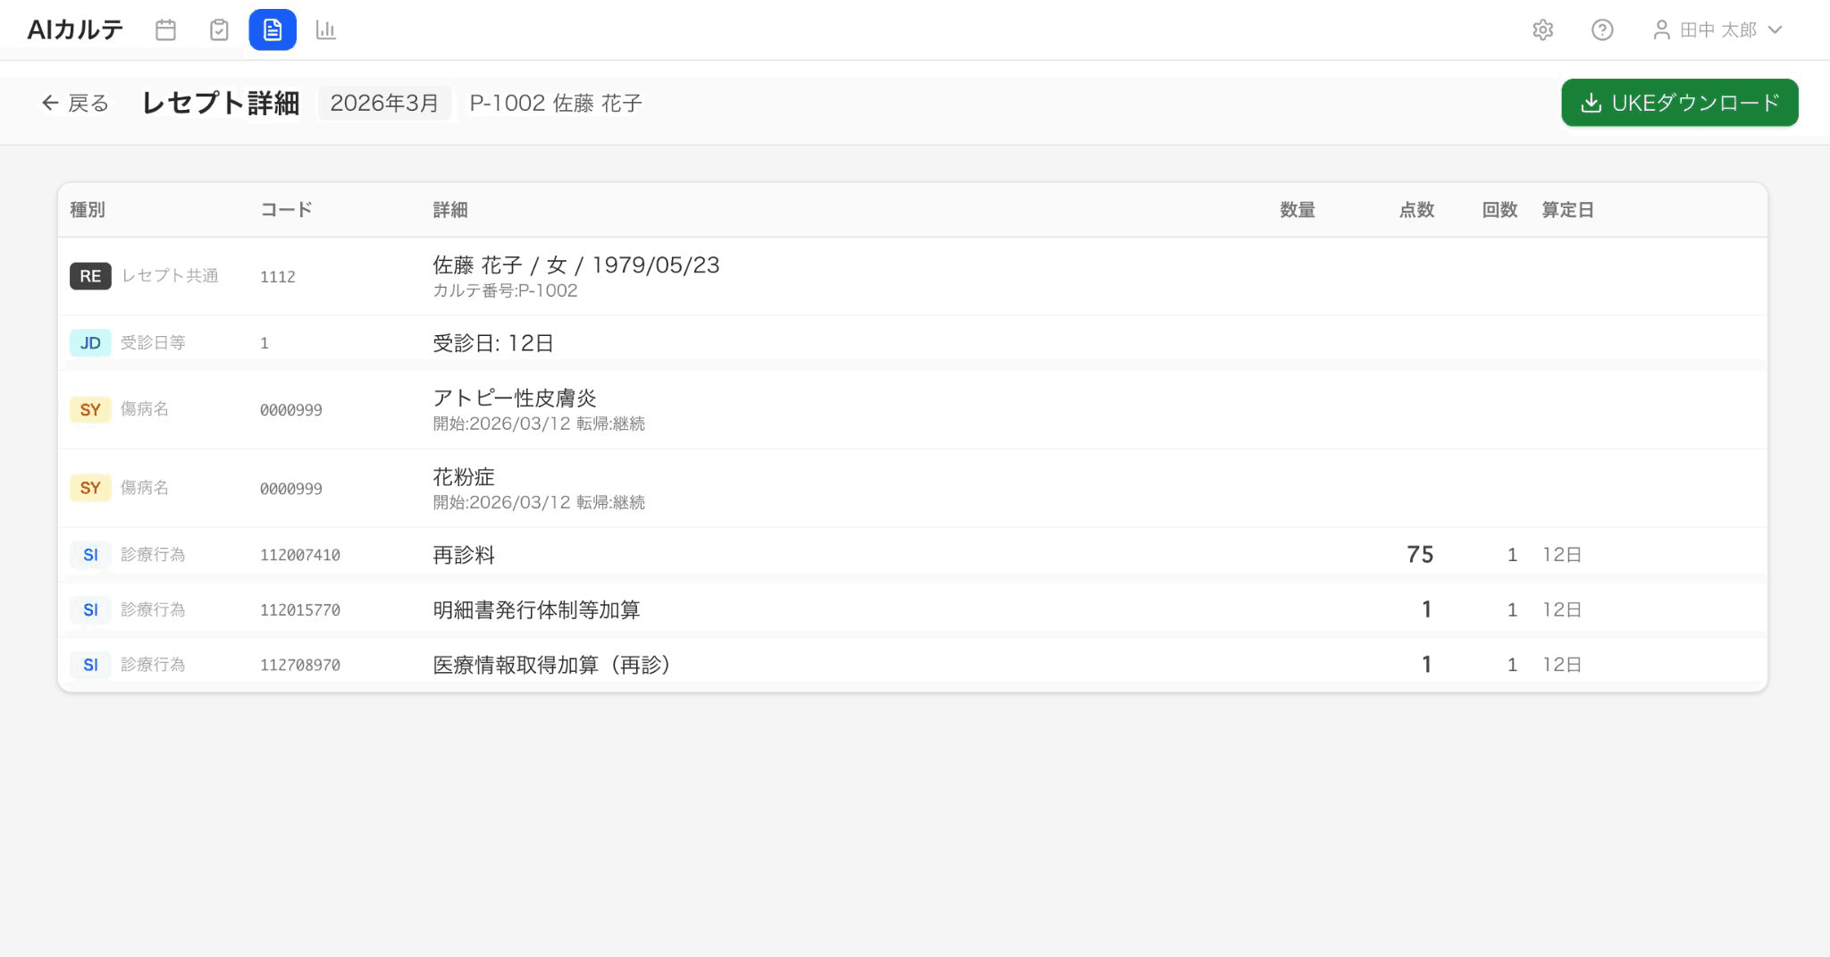Click the user profile avatar icon

coord(1661,30)
